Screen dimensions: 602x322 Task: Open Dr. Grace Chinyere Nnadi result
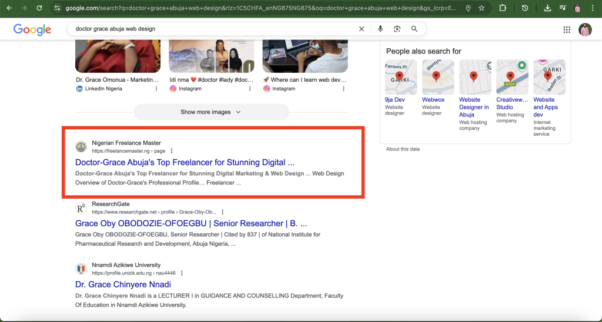click(x=123, y=284)
